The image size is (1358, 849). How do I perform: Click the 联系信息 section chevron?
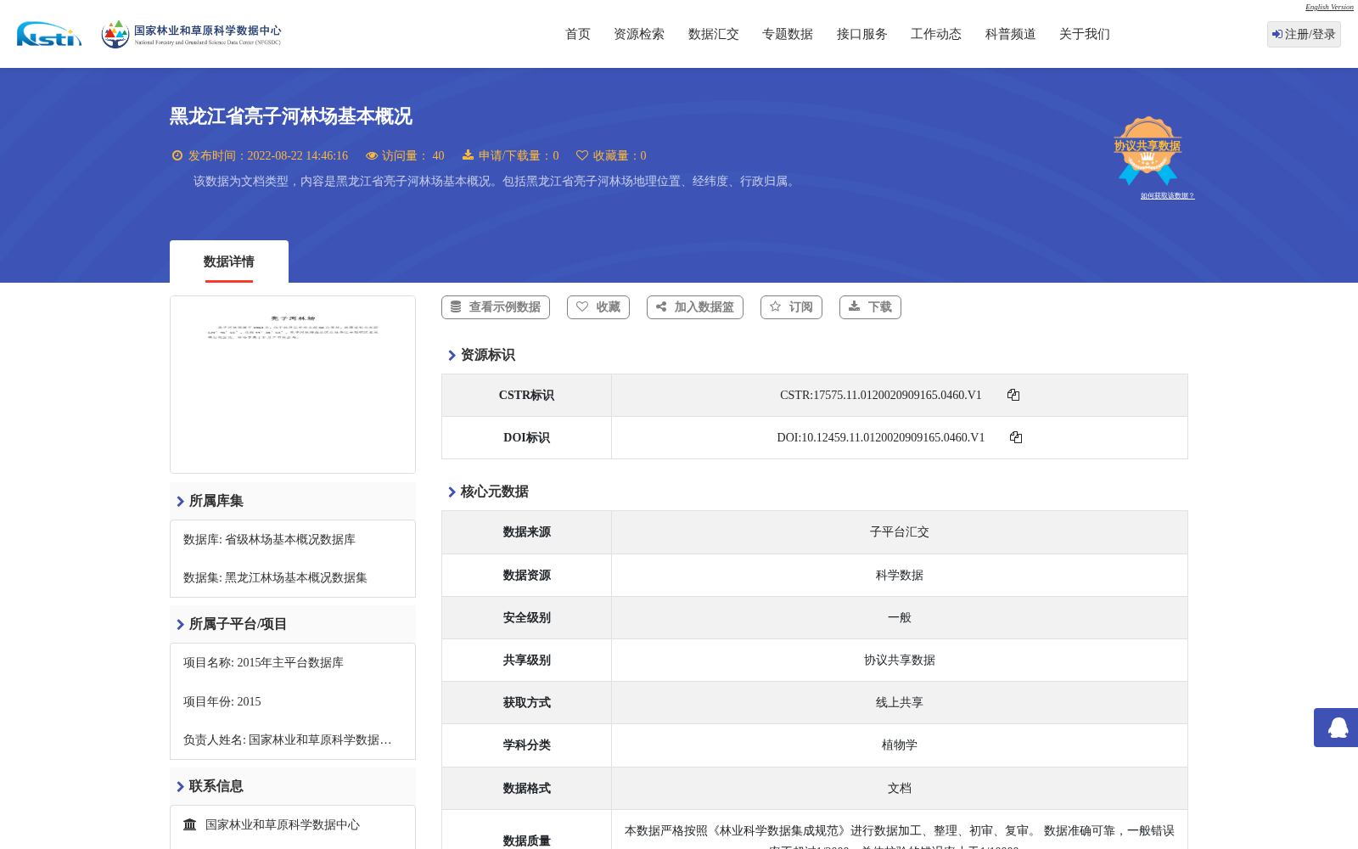[180, 786]
